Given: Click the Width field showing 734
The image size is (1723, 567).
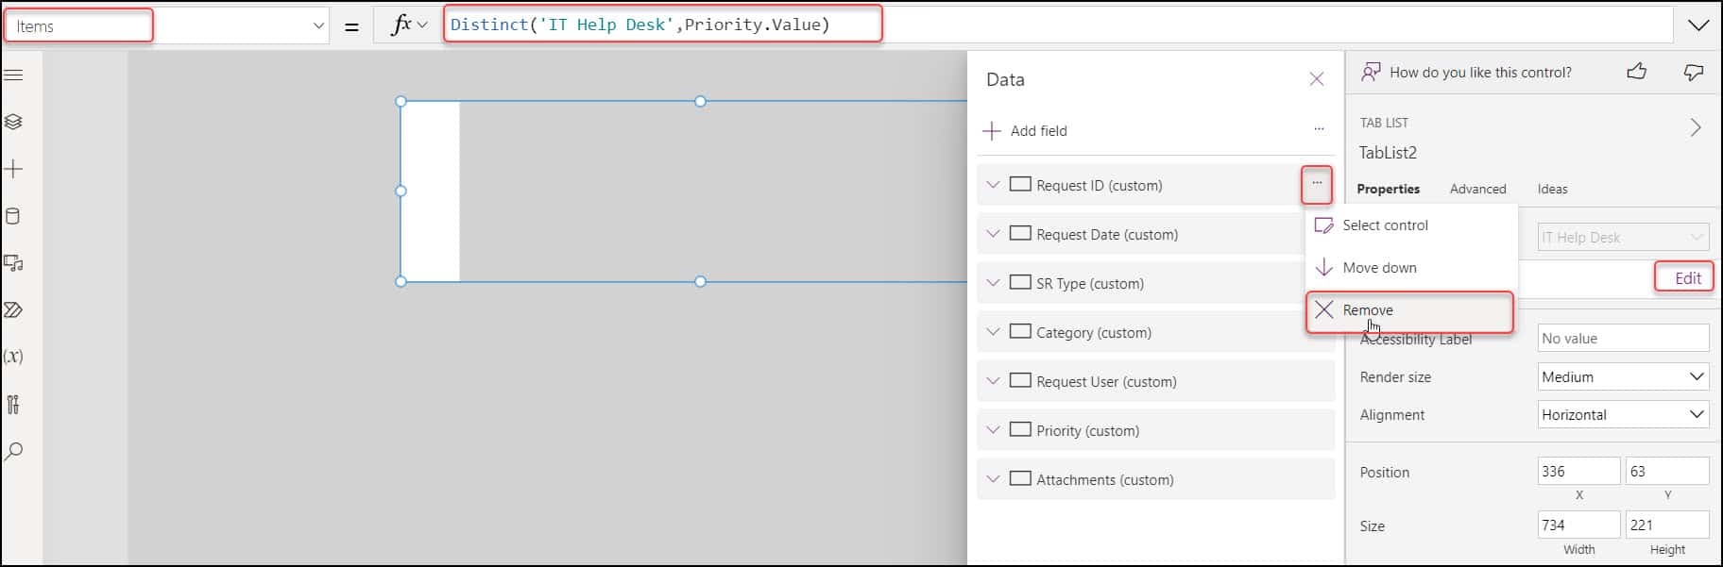Looking at the screenshot, I should tap(1578, 525).
